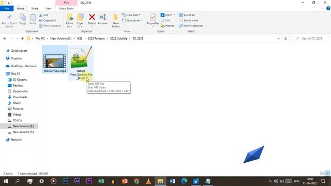Open VLC media player from taskbar
The width and height of the screenshot is (331, 186).
[148, 181]
